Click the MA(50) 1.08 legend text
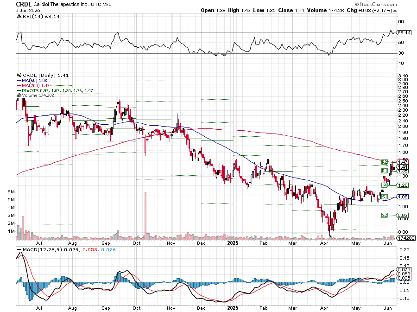Viewport: 417px width, 312px height. [34, 81]
